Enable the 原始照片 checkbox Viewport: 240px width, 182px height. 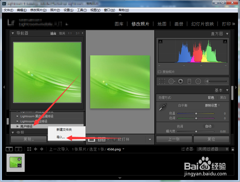(x=159, y=72)
